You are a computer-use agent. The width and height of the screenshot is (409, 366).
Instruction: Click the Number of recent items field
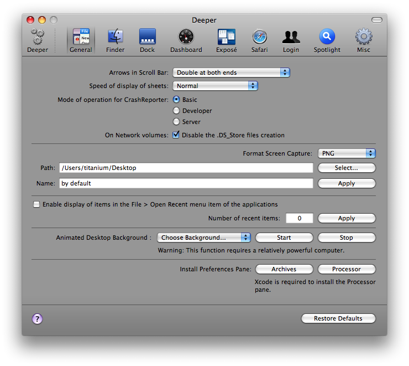[300, 218]
